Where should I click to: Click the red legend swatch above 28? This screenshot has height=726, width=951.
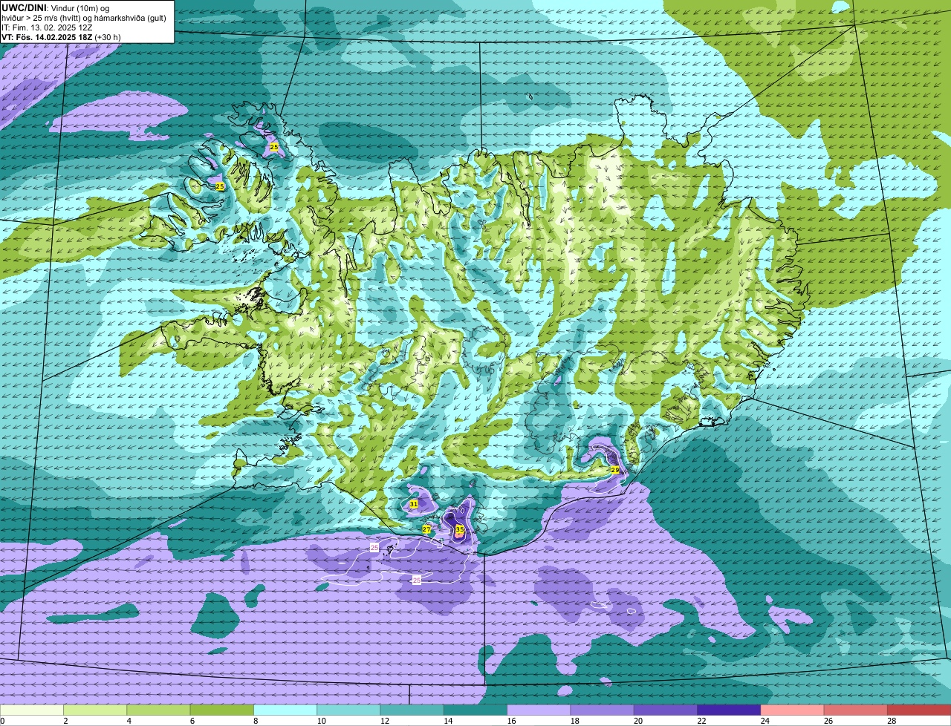(x=920, y=710)
